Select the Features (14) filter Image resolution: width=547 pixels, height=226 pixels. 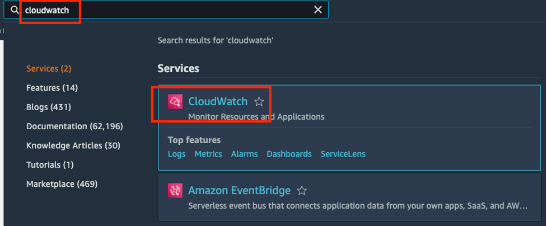coord(52,88)
